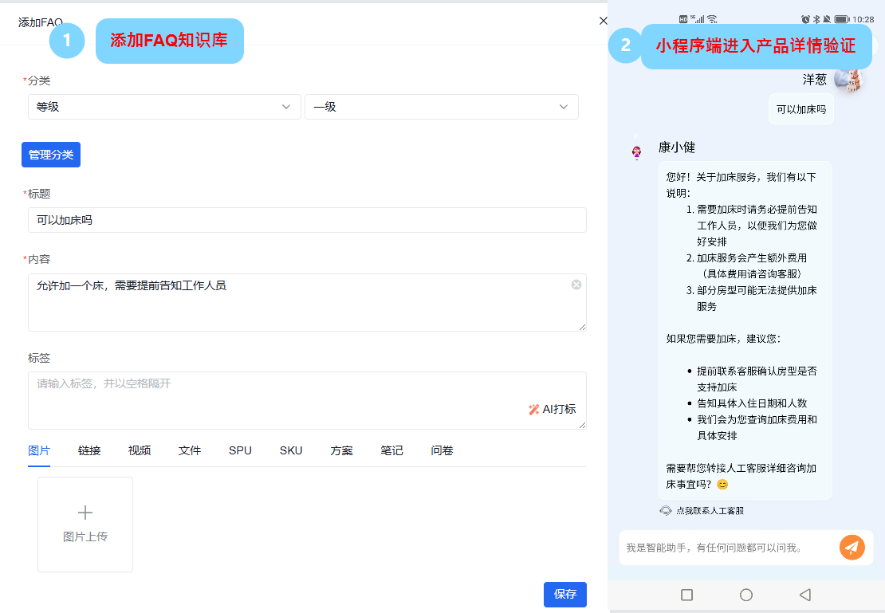Select the 视频 tab
Screen dimensions: 885x613
(140, 450)
